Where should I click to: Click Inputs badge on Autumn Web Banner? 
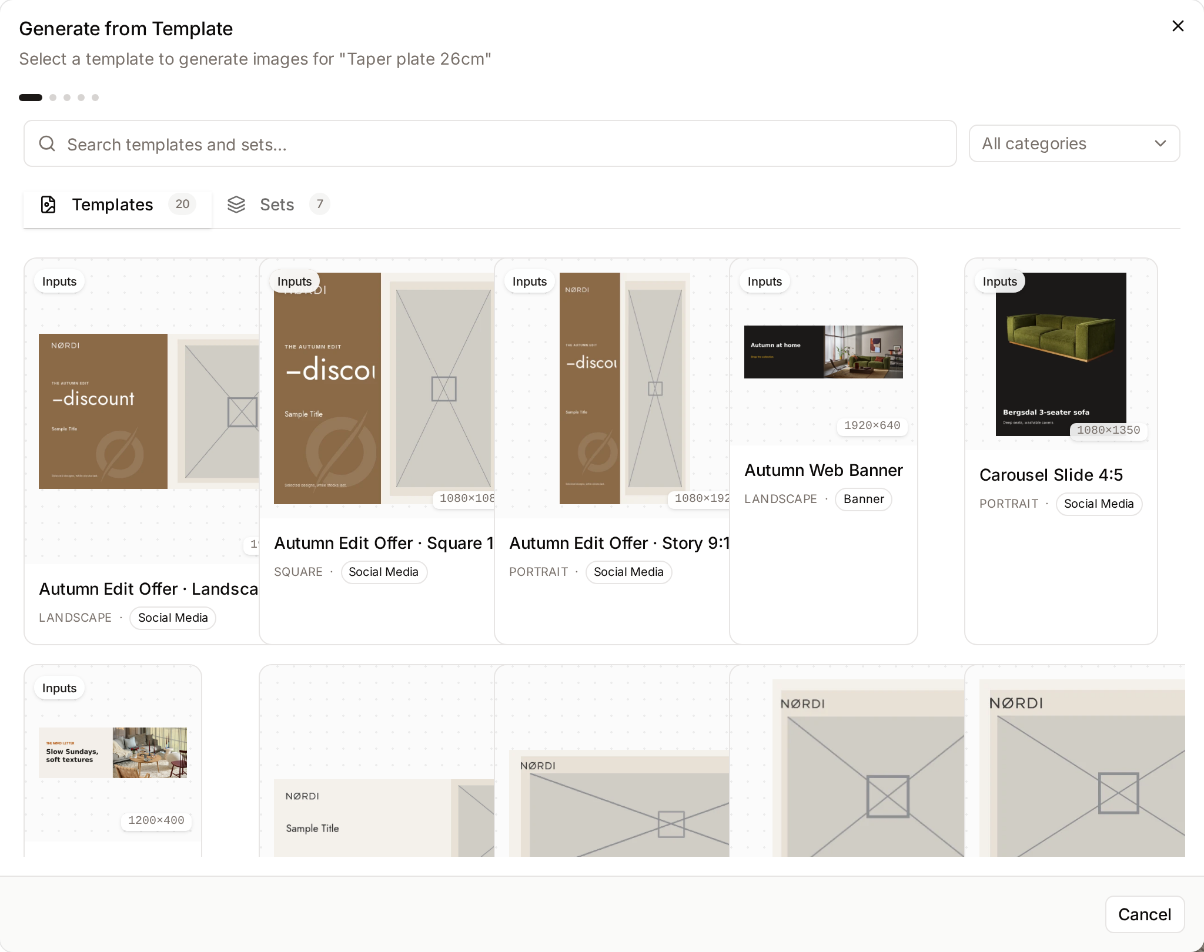pos(765,281)
